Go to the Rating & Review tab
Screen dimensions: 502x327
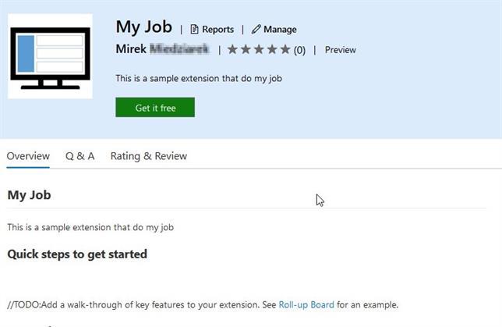pyautogui.click(x=149, y=156)
